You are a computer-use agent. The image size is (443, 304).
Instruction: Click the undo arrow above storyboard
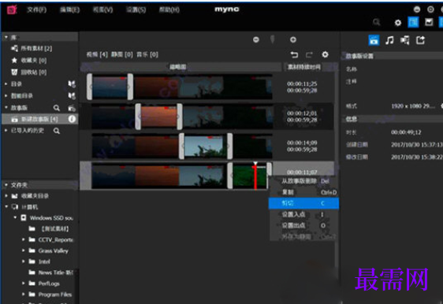294,54
